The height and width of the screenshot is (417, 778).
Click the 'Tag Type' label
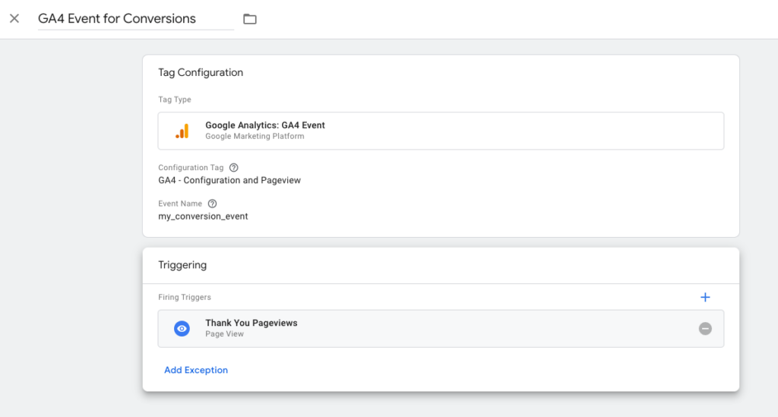tap(175, 100)
